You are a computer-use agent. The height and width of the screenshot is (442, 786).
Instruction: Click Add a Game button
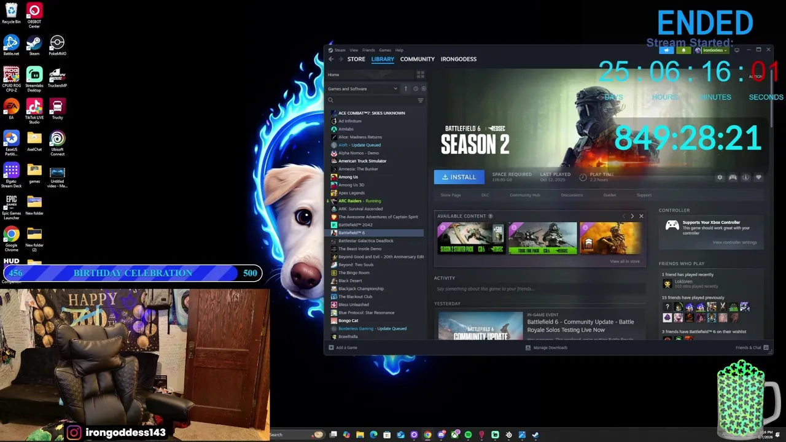click(343, 347)
